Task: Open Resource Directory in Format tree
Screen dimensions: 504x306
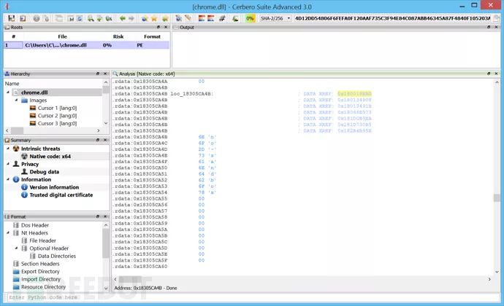Action: [x=39, y=287]
